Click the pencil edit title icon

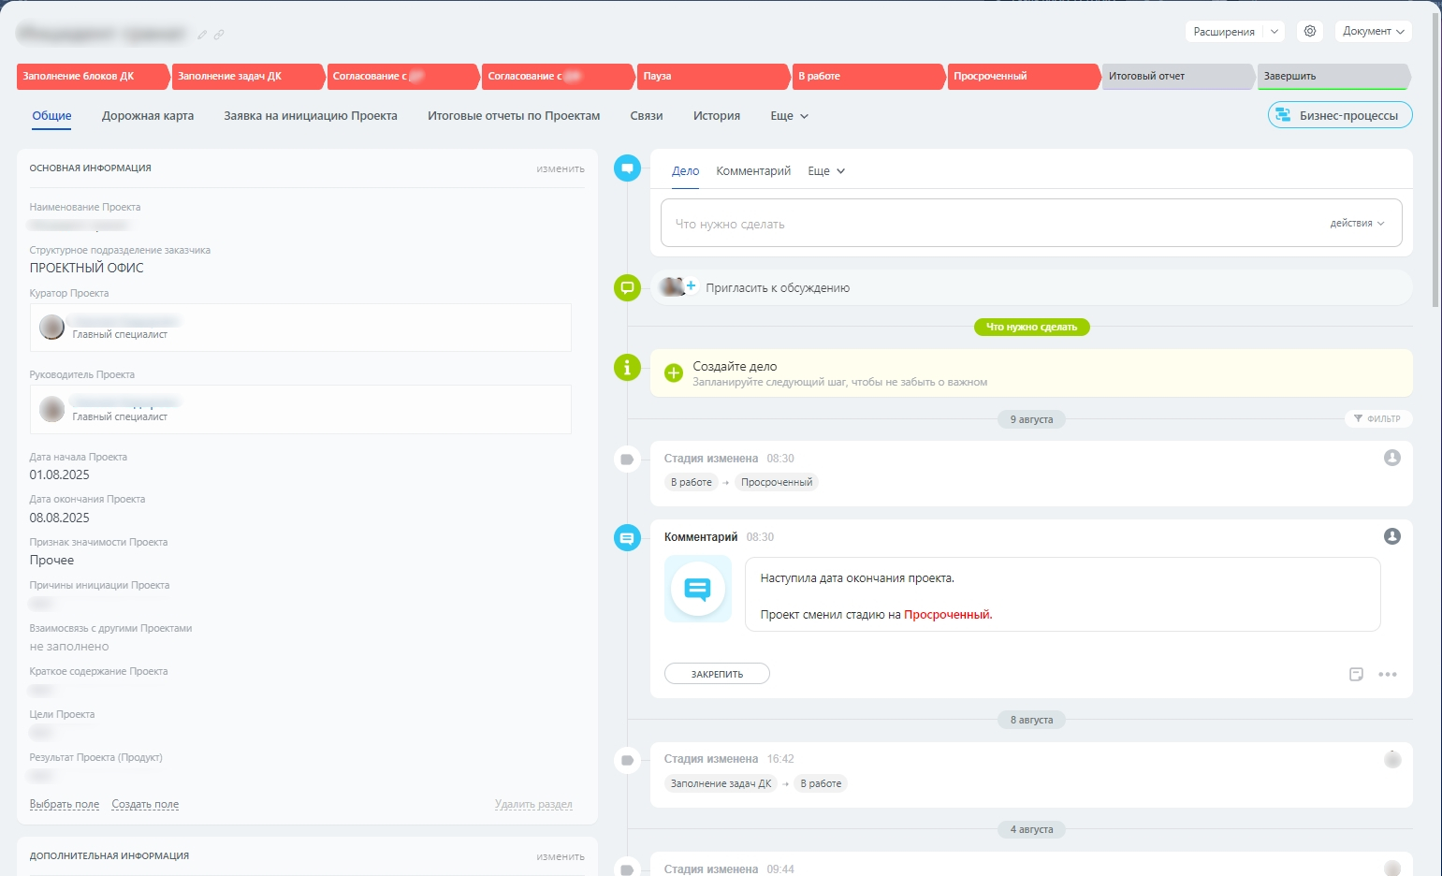point(202,35)
